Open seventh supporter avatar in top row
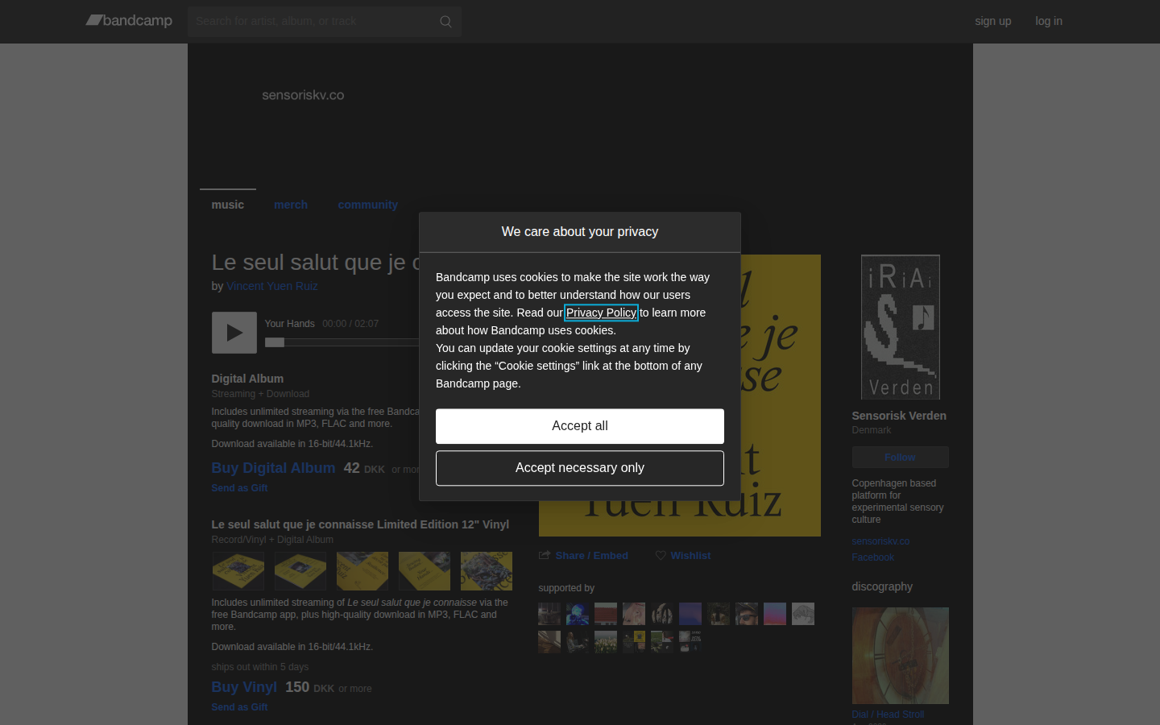Viewport: 1160px width, 725px height. (719, 614)
